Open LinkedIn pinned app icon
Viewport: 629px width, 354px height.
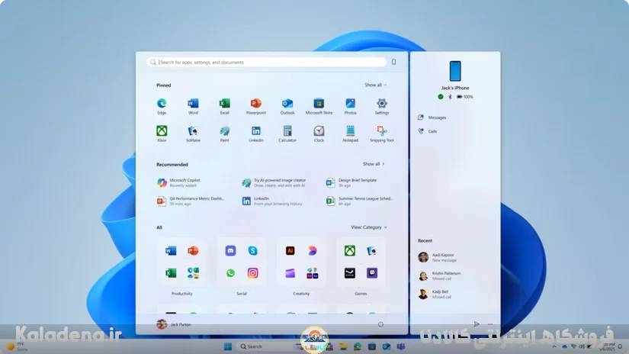(x=256, y=134)
